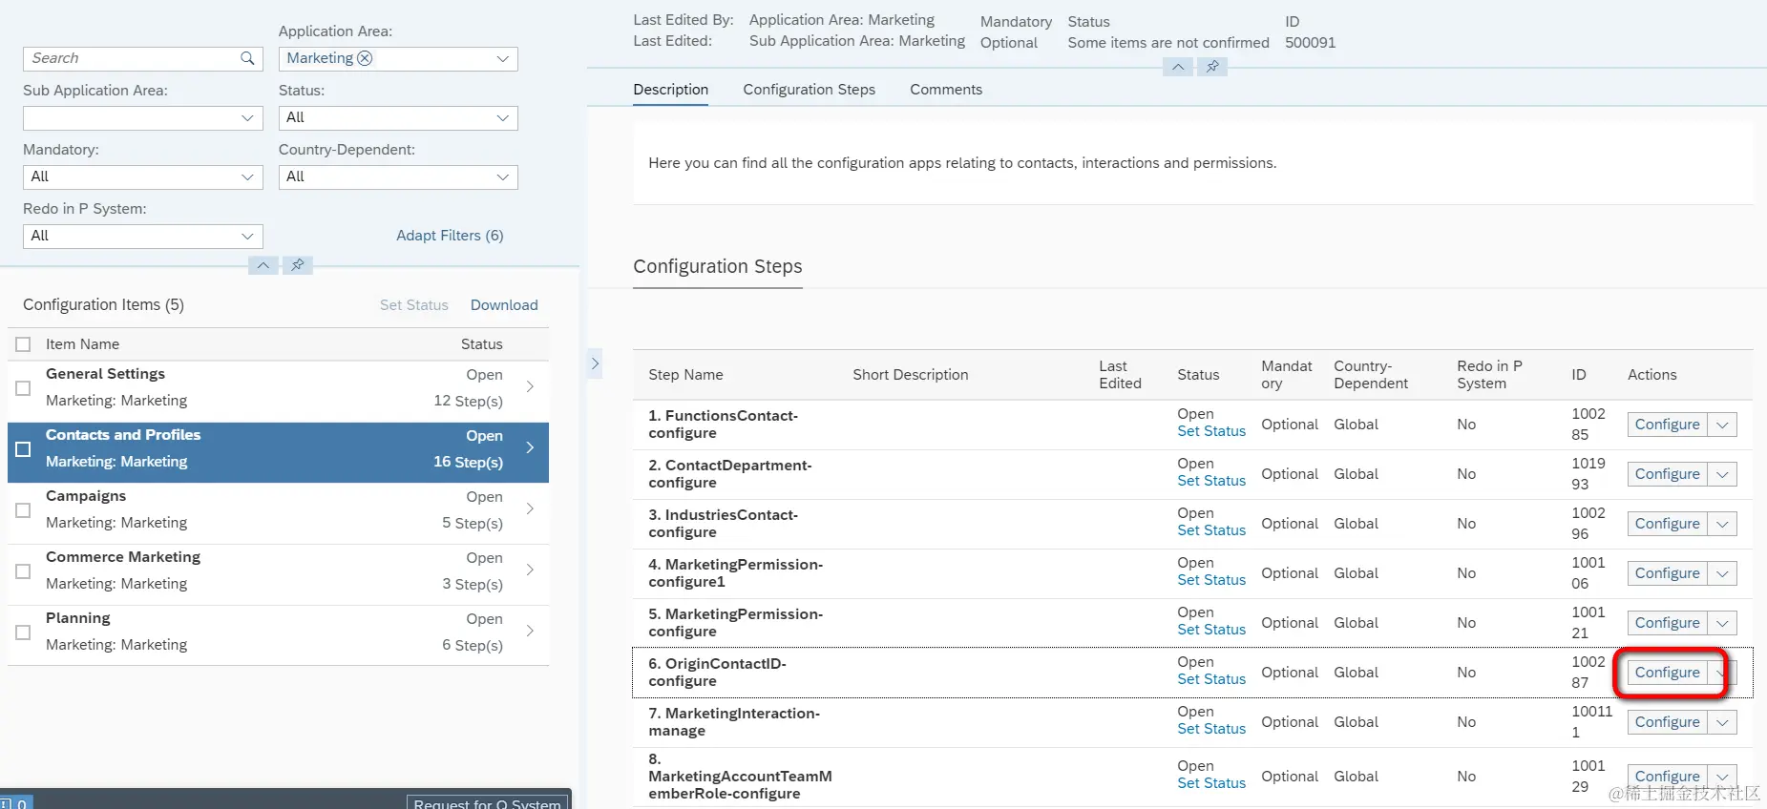Set Status for OriginContactID-configure step
This screenshot has width=1767, height=809.
1211,679
